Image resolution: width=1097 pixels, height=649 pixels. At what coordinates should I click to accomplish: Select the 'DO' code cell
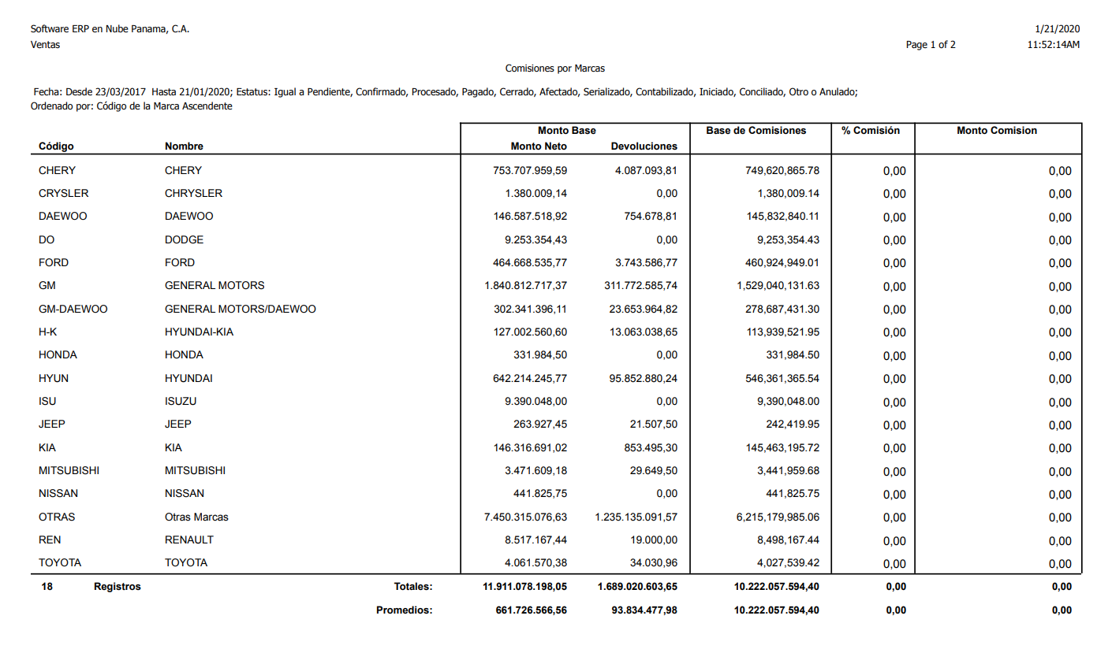[x=47, y=239]
